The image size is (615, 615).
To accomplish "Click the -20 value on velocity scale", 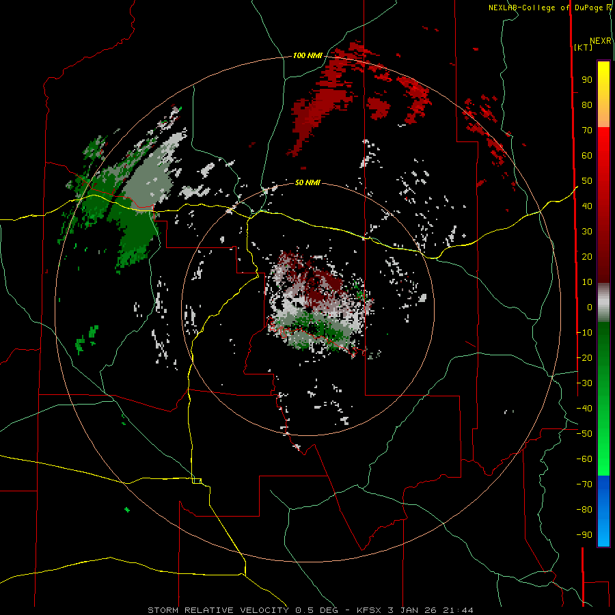I will [x=584, y=357].
